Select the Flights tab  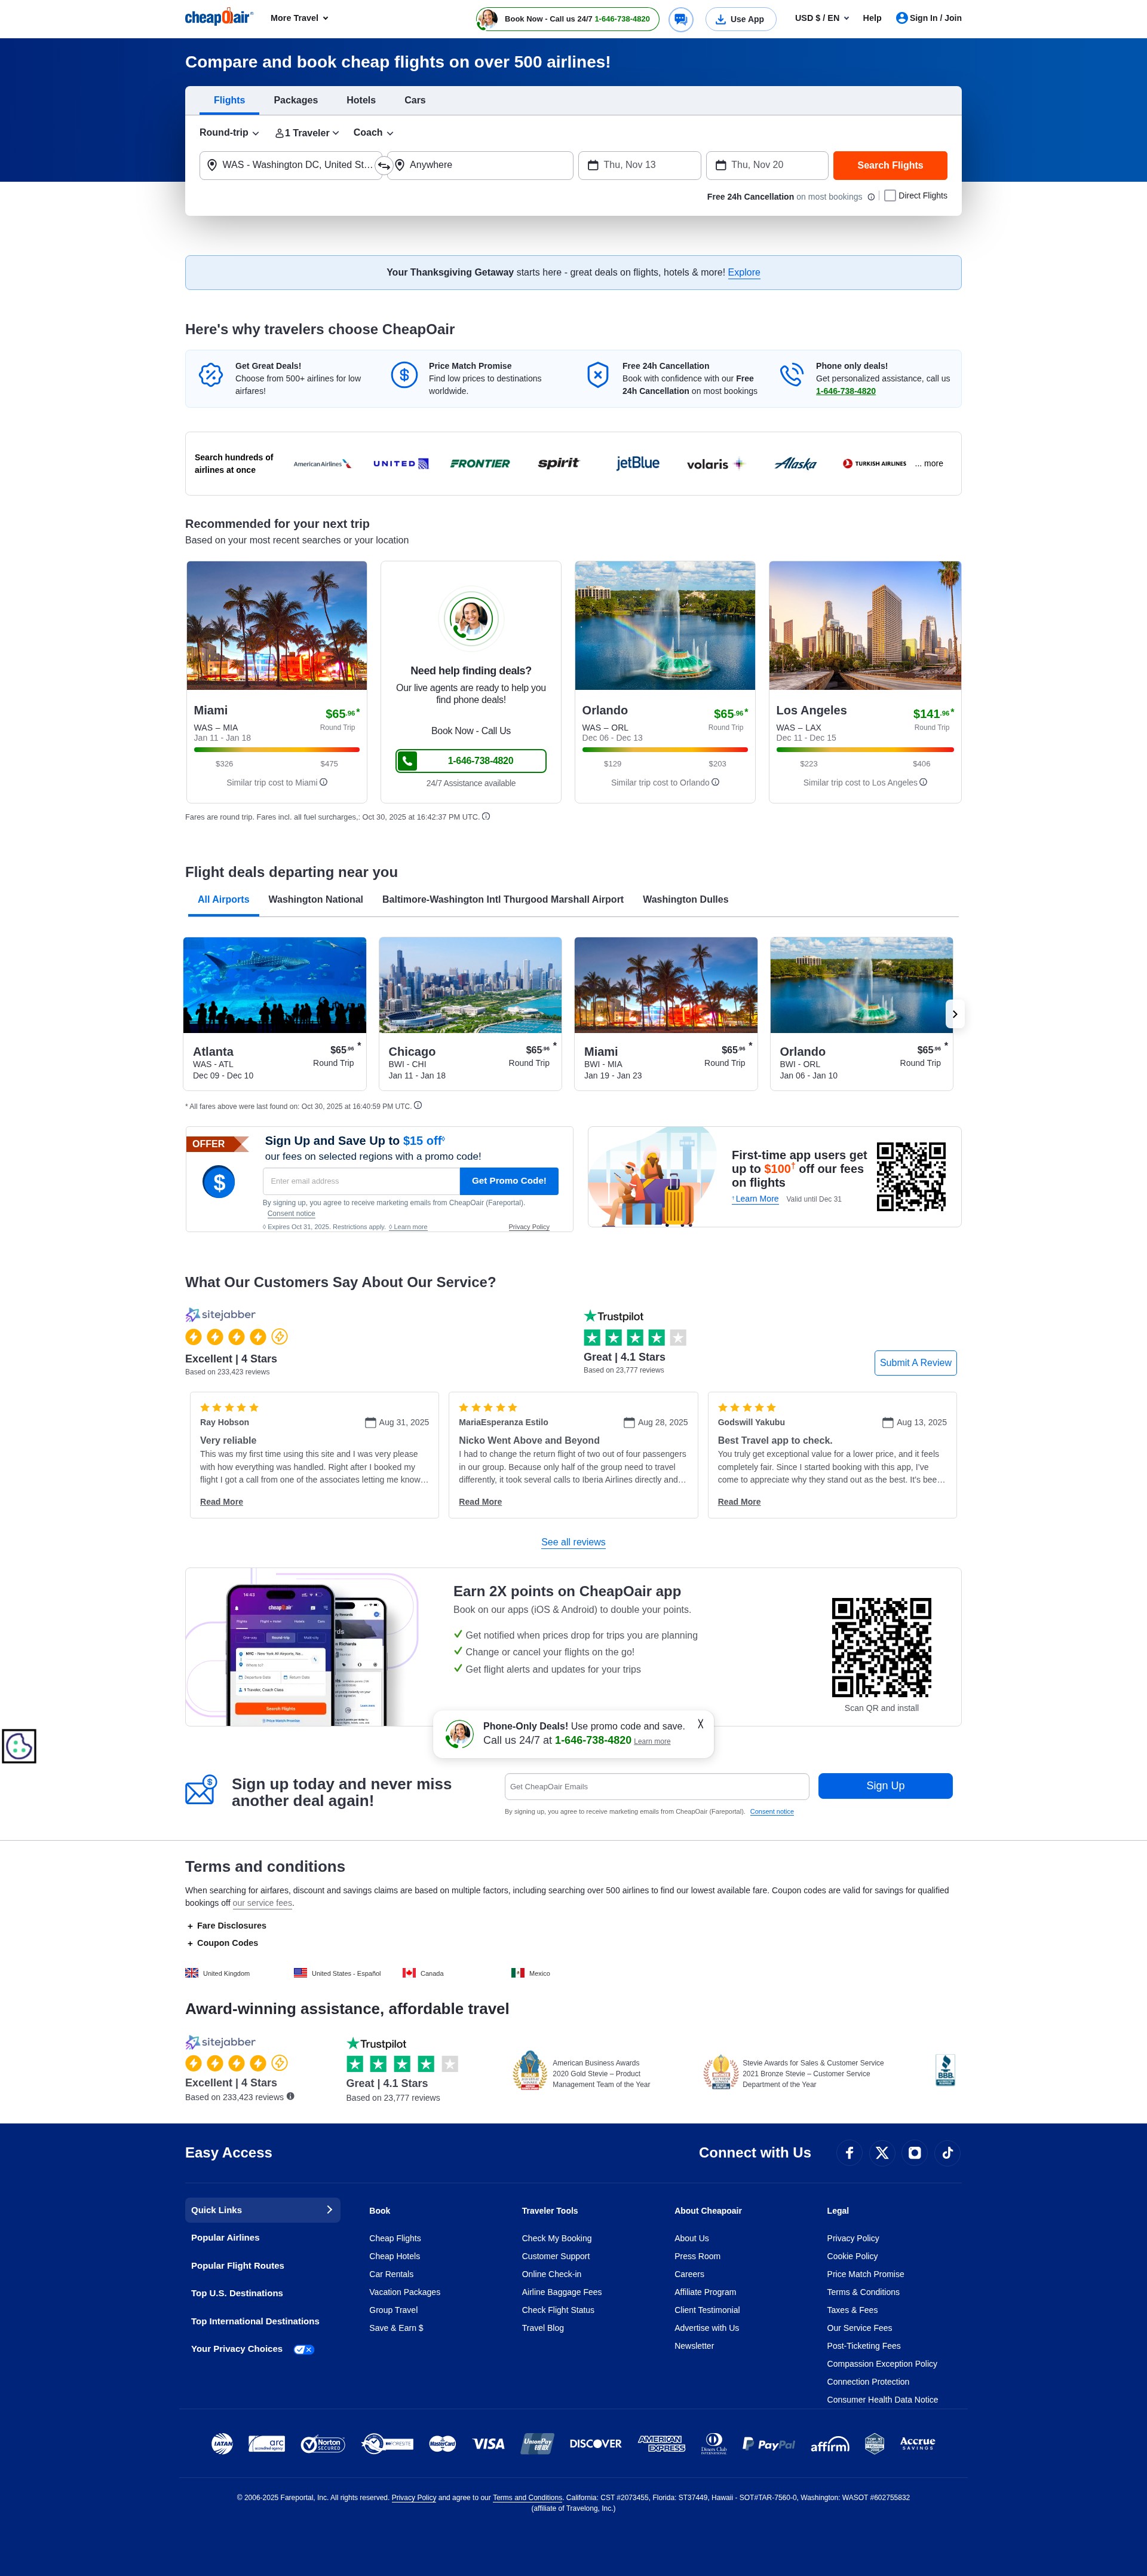click(229, 100)
